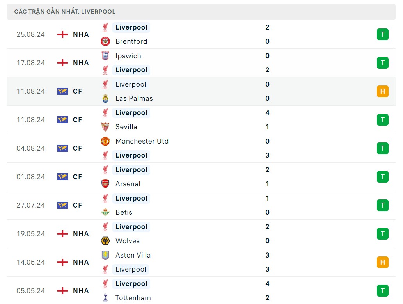Open the Sevilla team name link
The width and height of the screenshot is (403, 304).
[126, 127]
